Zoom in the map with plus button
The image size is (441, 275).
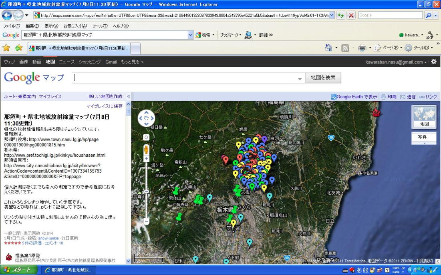coord(146,159)
